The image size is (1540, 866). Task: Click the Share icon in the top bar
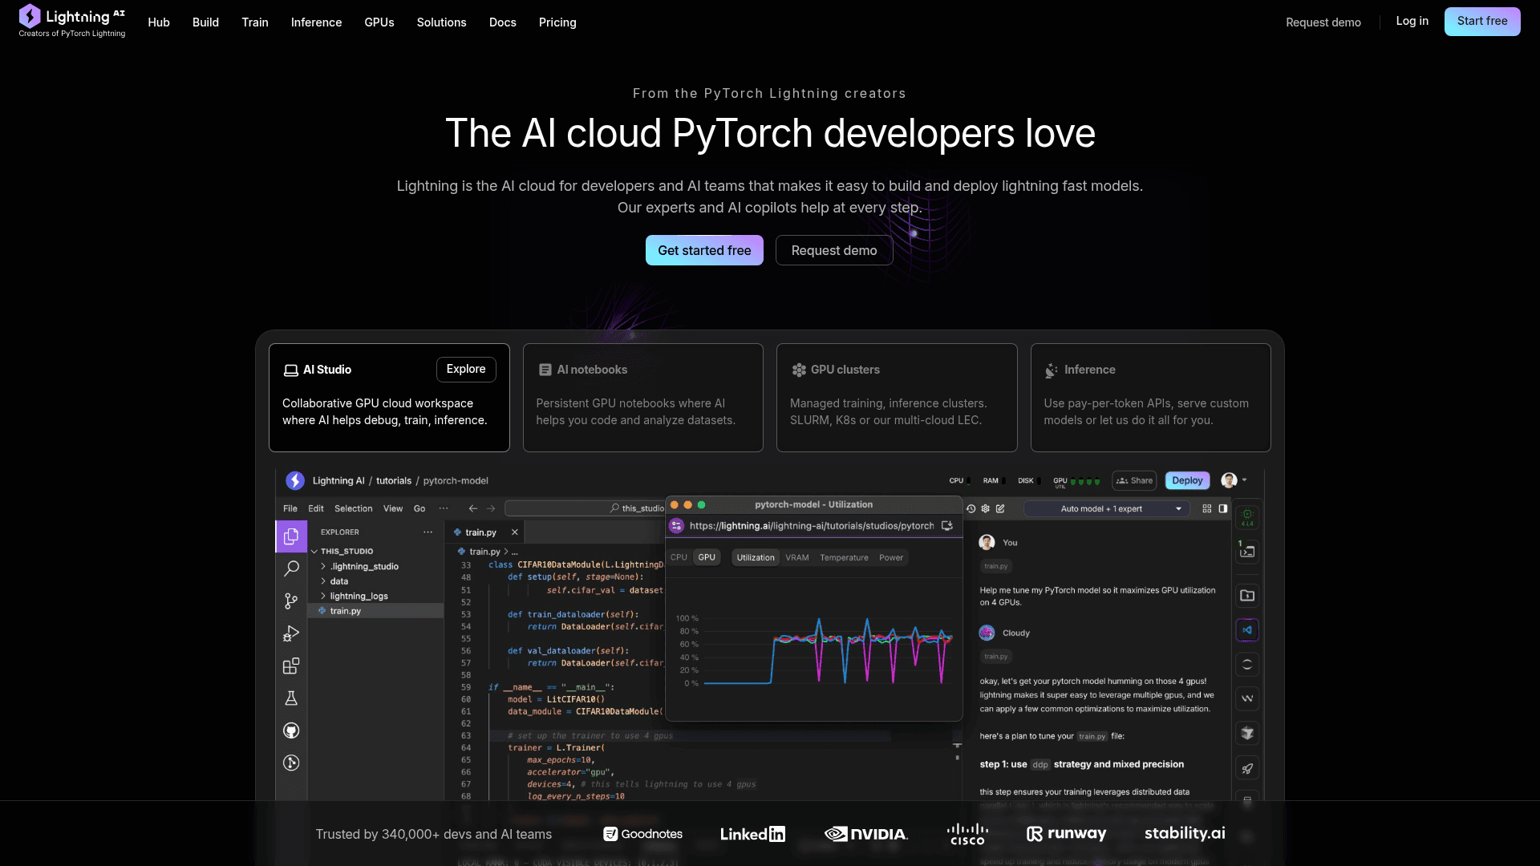[1133, 480]
